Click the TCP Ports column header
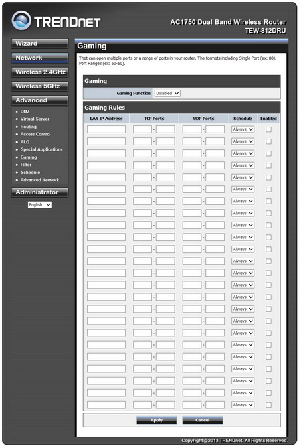299x448 pixels. [154, 119]
